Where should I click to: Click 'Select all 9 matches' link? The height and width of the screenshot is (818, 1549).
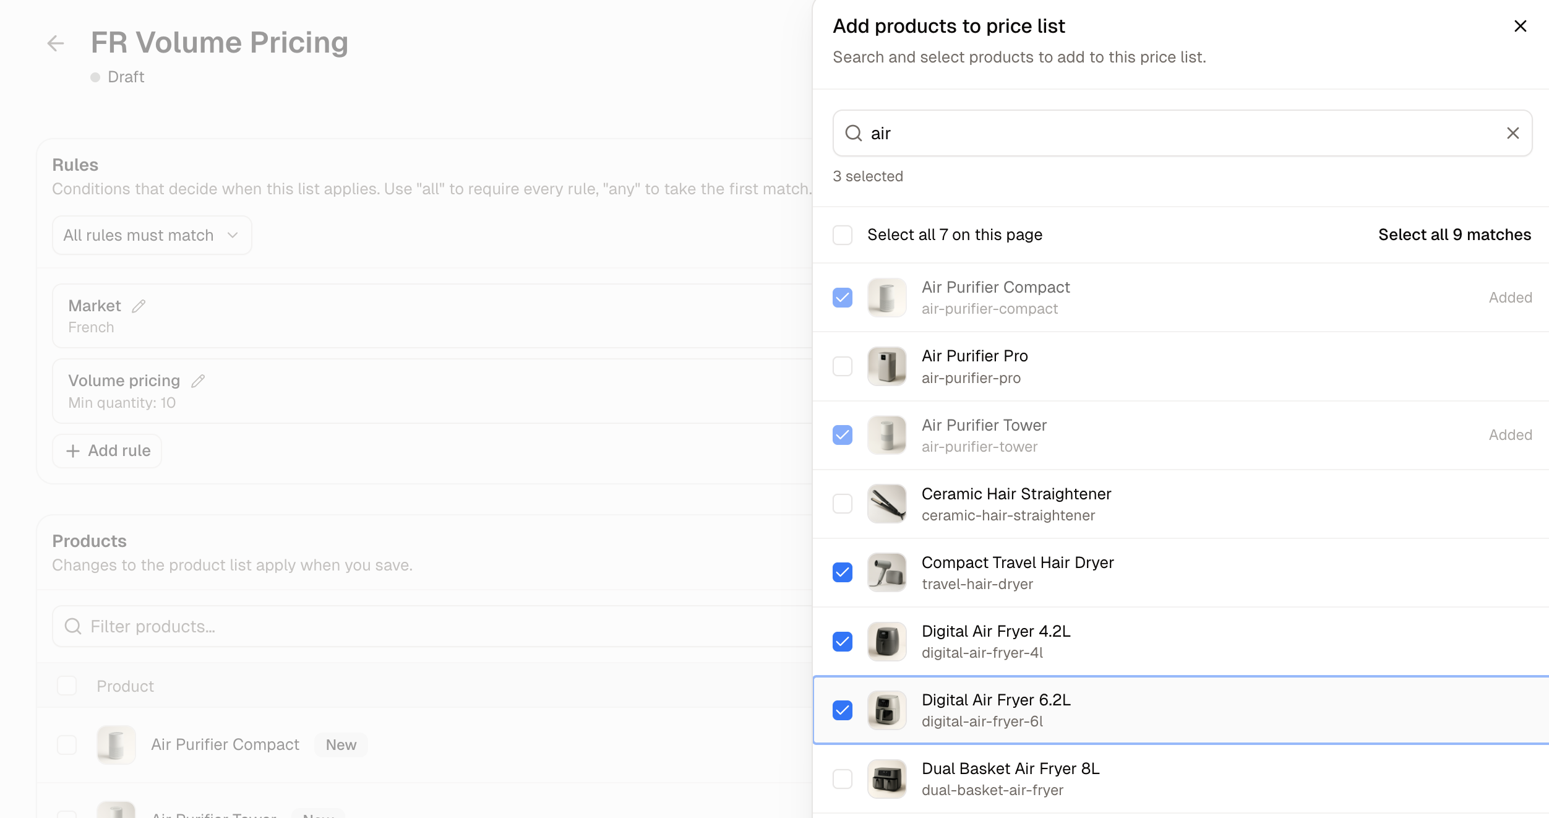(x=1454, y=235)
